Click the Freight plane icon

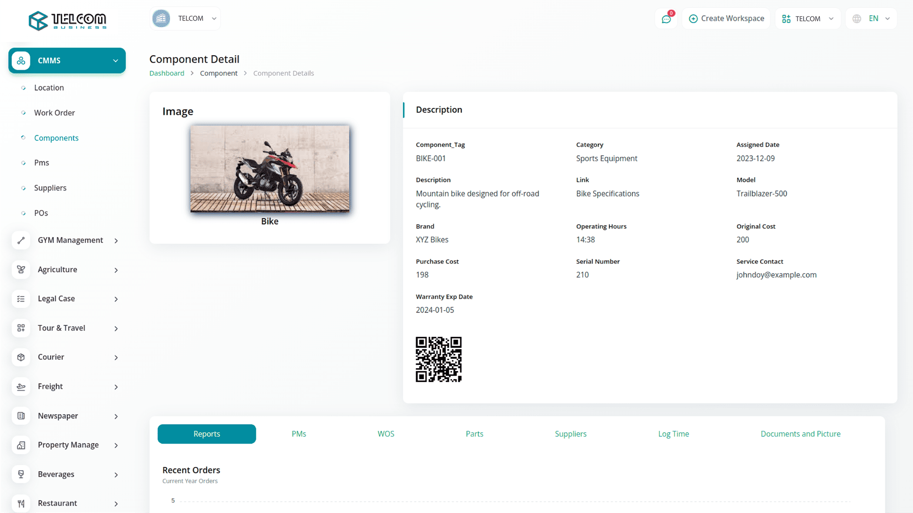pos(21,387)
